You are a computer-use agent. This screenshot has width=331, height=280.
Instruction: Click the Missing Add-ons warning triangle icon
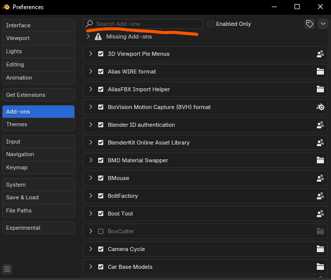98,37
